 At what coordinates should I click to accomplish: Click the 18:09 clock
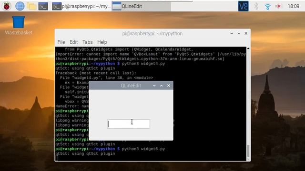(294, 6)
